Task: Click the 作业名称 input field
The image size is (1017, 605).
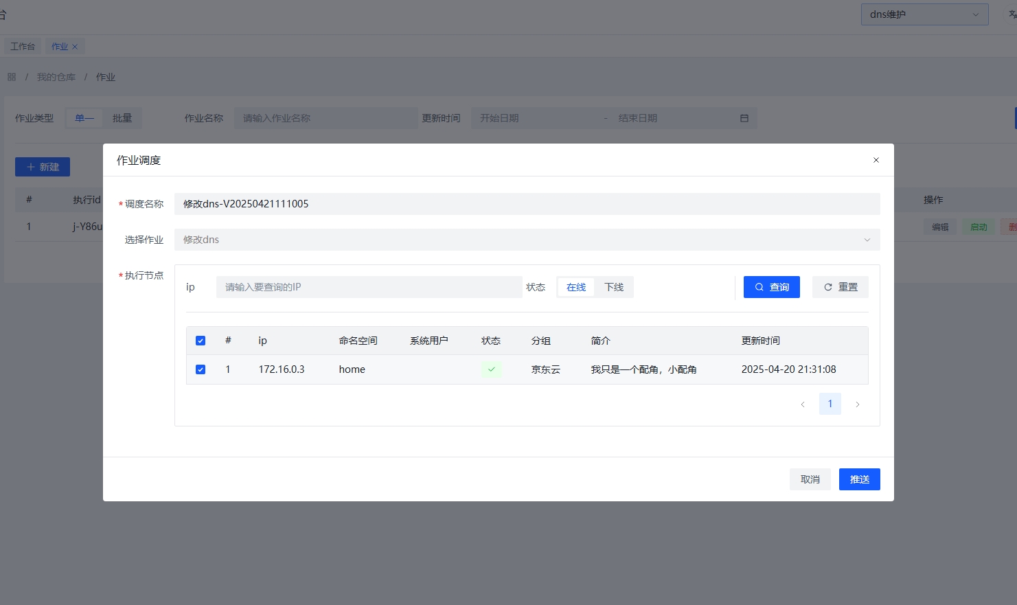Action: (x=325, y=118)
